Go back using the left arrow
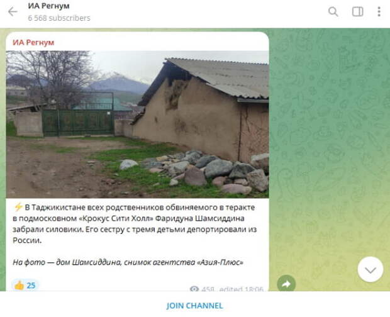 13,11
